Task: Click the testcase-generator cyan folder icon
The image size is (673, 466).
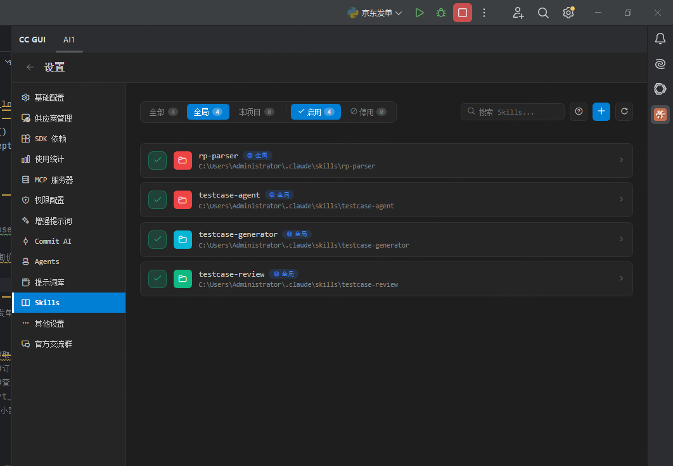Action: click(x=183, y=239)
